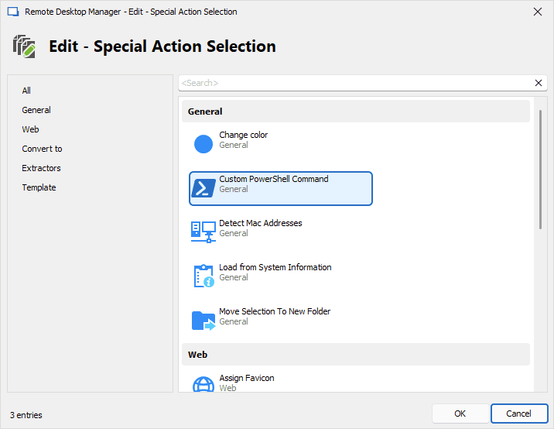Choose the Extractors category
This screenshot has width=554, height=429.
[x=42, y=168]
